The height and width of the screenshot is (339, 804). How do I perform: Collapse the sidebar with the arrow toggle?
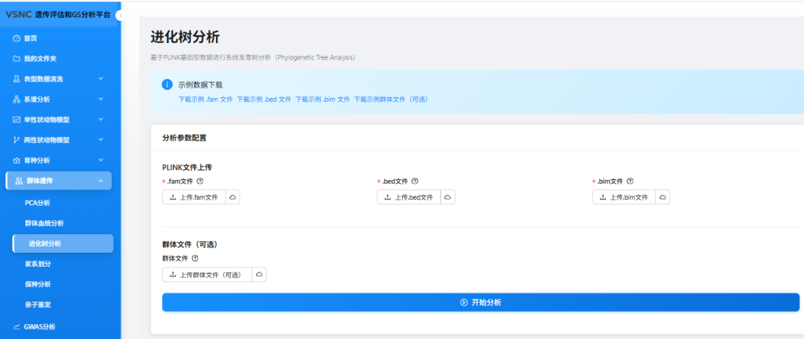coord(121,16)
